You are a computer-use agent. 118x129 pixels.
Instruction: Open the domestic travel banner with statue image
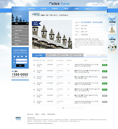(x=112, y=25)
